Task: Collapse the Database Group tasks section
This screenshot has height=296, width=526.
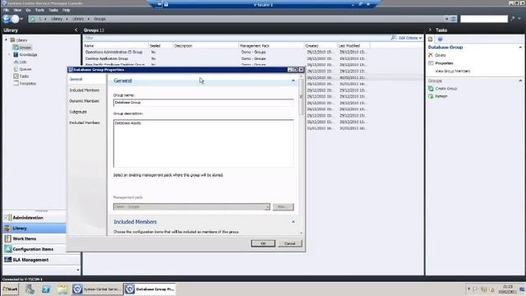Action: coord(520,48)
